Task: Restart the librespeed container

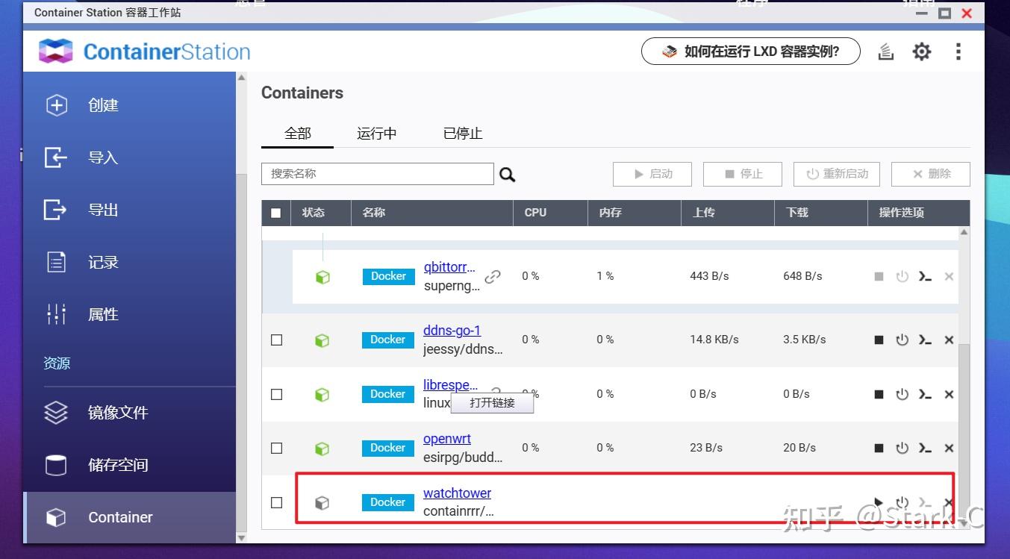Action: coord(902,394)
